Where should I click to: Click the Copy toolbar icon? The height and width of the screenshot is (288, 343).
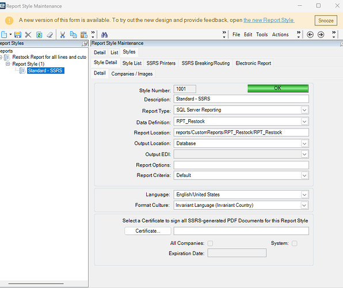(73, 35)
